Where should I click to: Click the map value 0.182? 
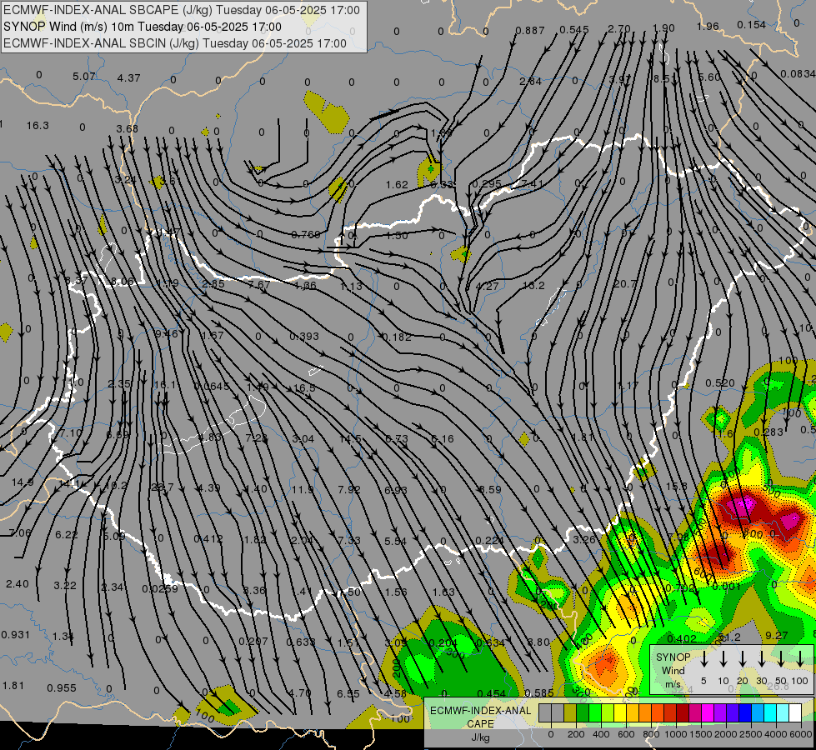(x=397, y=337)
